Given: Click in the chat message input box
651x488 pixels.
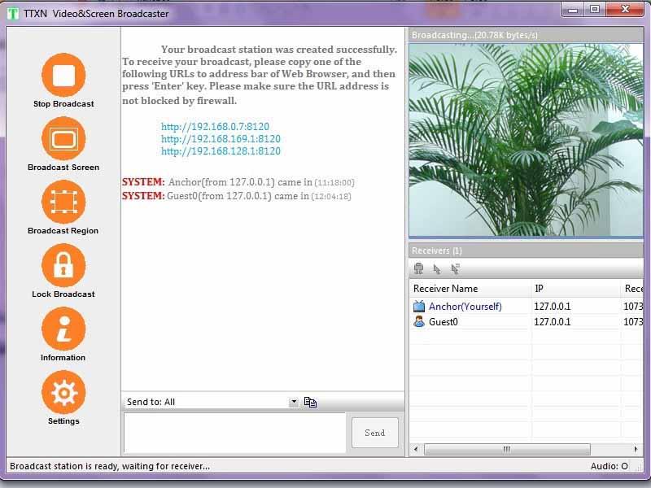Looking at the screenshot, I should coord(234,433).
